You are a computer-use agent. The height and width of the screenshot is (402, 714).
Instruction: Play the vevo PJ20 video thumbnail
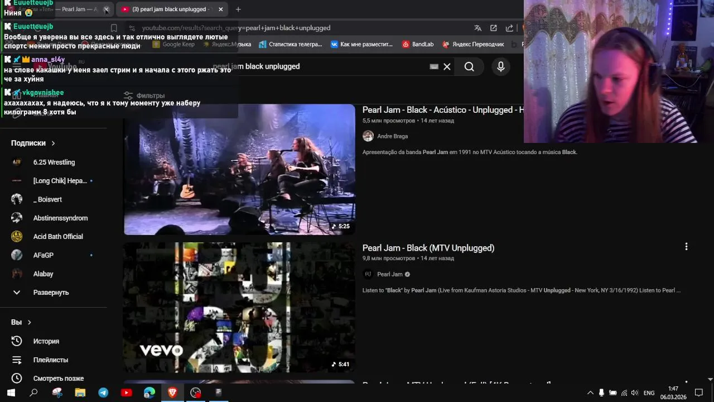pos(239,307)
